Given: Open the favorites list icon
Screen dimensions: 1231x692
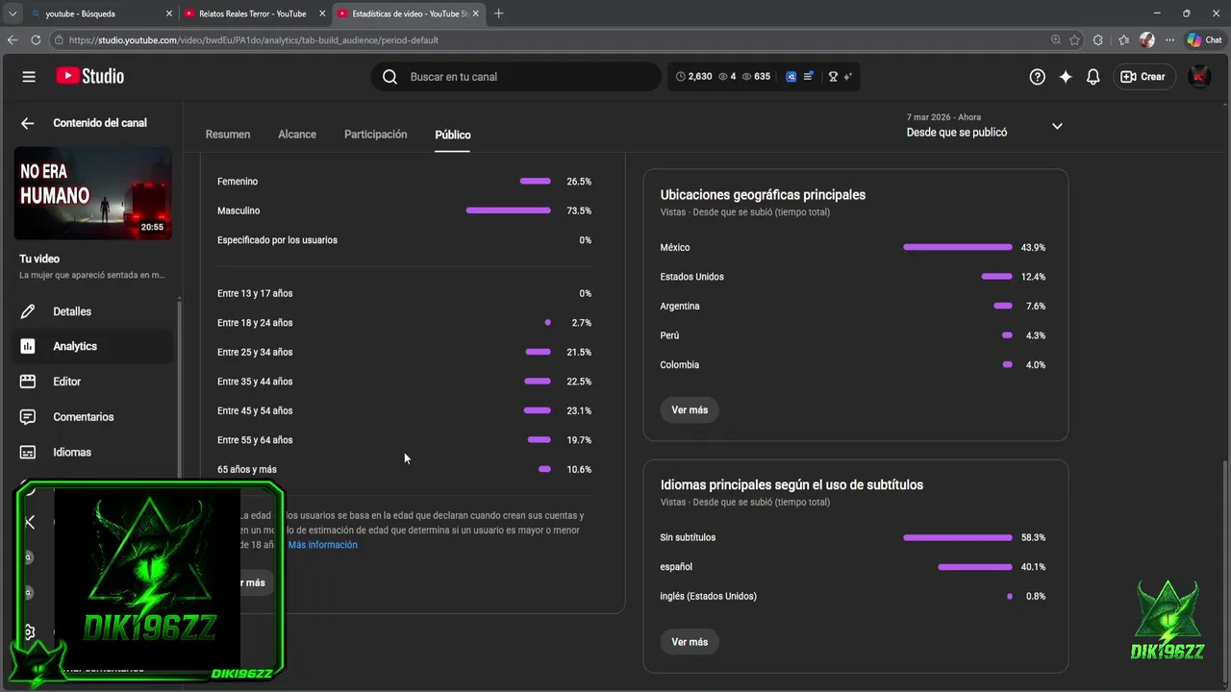Looking at the screenshot, I should click(x=1123, y=40).
